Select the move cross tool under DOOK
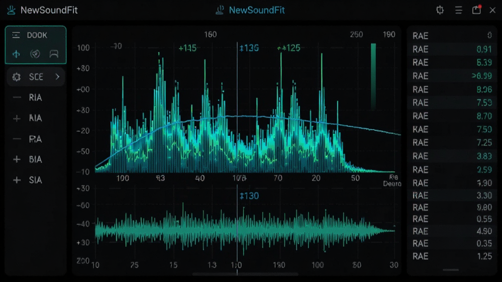This screenshot has height=282, width=502. pos(16,54)
